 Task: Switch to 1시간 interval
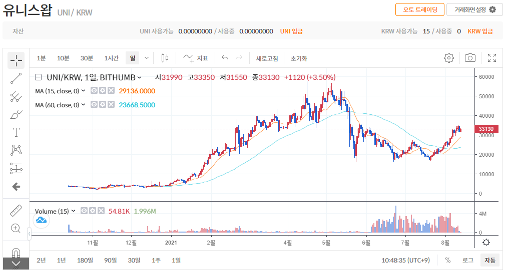pos(112,58)
